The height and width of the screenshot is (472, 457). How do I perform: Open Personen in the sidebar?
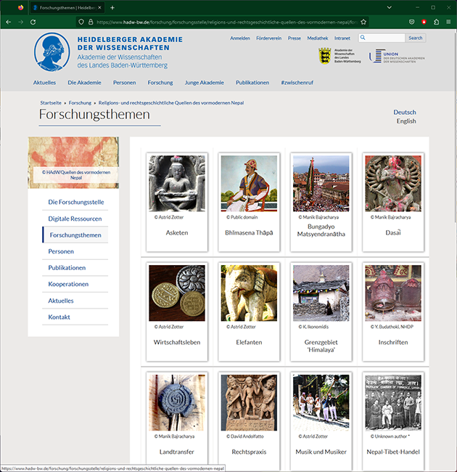[x=61, y=251]
